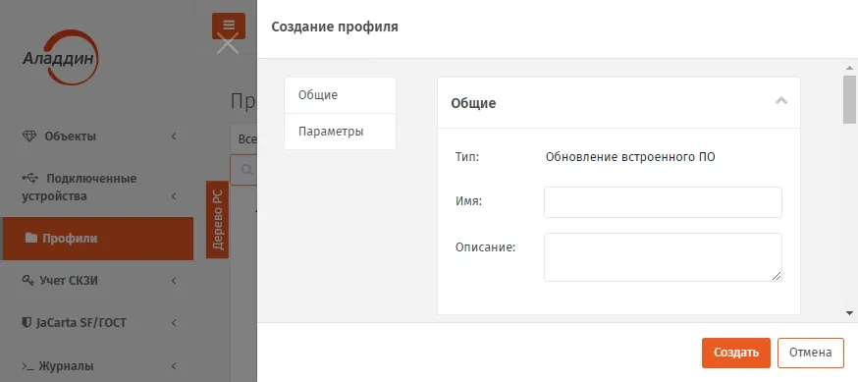Click the shield icon by JaCarta SF/ГОСТ

point(27,323)
